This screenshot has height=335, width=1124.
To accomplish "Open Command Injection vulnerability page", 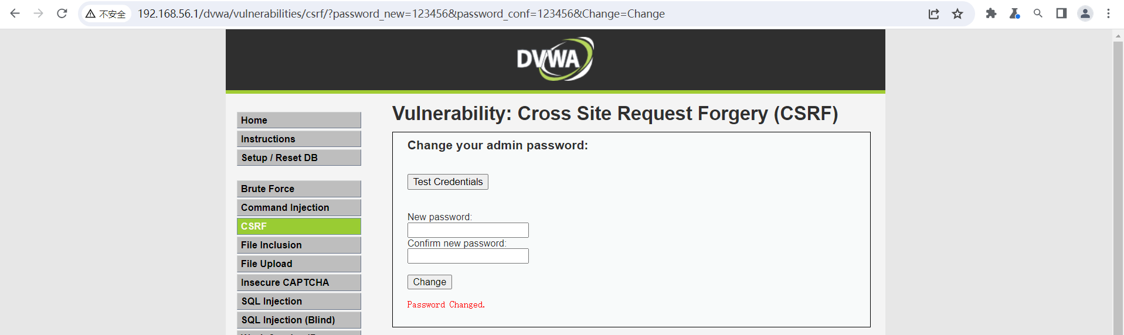I will (x=298, y=207).
